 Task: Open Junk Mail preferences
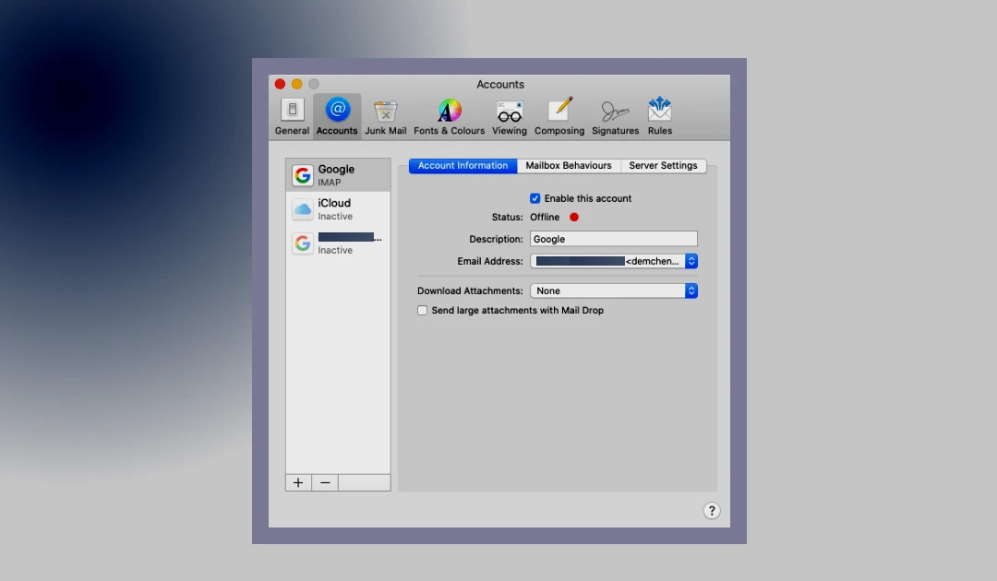point(385,117)
